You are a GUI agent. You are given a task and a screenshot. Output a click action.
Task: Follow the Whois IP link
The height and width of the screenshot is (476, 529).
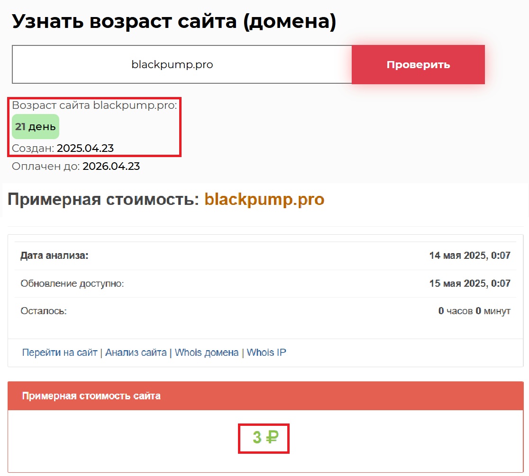tap(266, 353)
